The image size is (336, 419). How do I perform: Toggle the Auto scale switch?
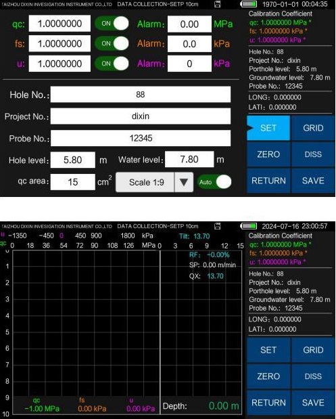pyautogui.click(x=214, y=182)
